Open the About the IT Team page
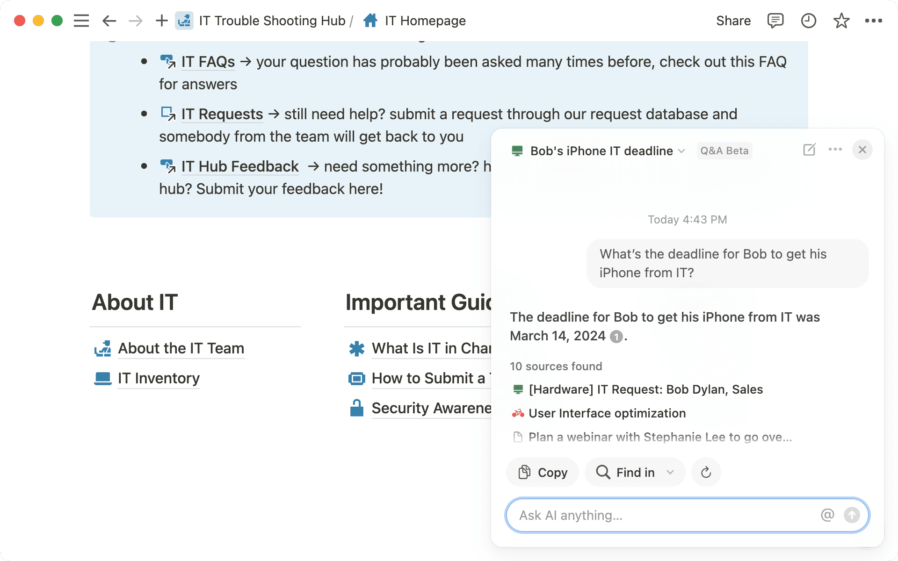 point(181,348)
